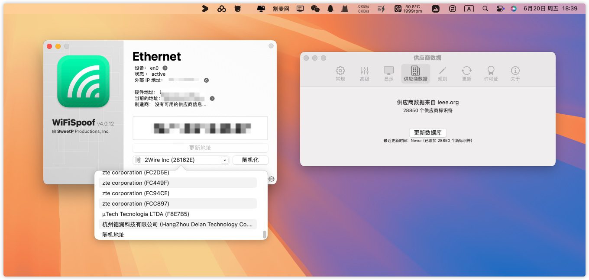Click the cow head menu bar icon
The width and height of the screenshot is (589, 280).
click(x=237, y=9)
